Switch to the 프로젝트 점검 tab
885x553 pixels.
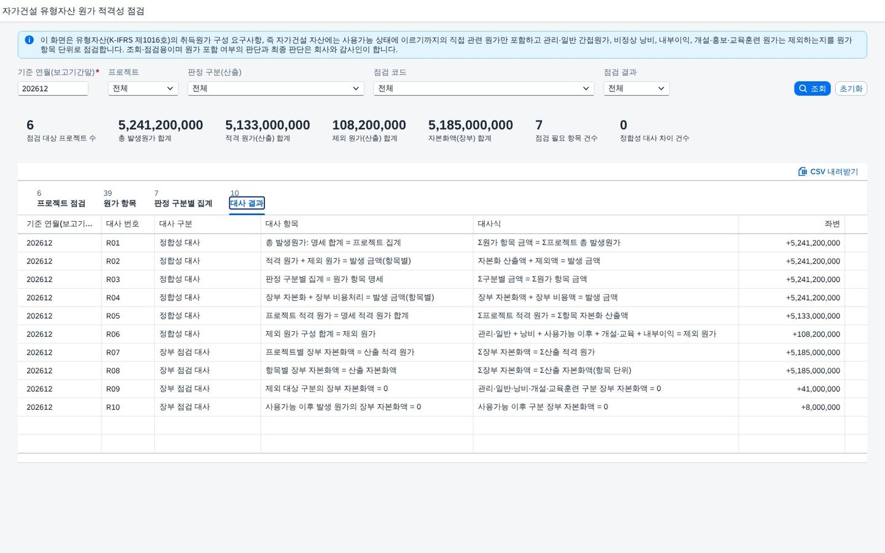(61, 198)
